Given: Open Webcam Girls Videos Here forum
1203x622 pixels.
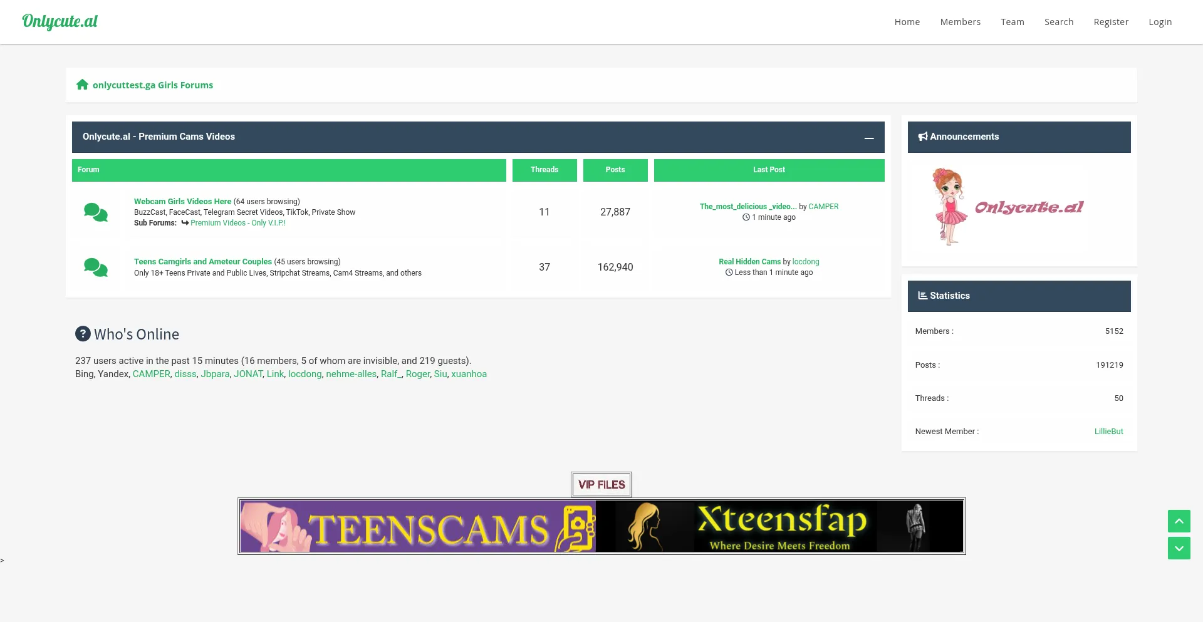Looking at the screenshot, I should [182, 202].
